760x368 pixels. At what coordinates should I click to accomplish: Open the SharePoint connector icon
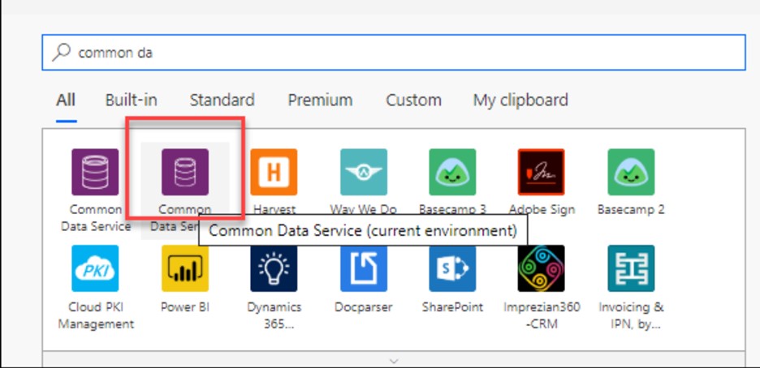click(452, 268)
